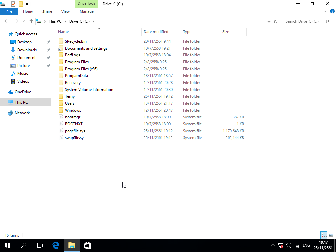Open the File menu

(x=9, y=11)
